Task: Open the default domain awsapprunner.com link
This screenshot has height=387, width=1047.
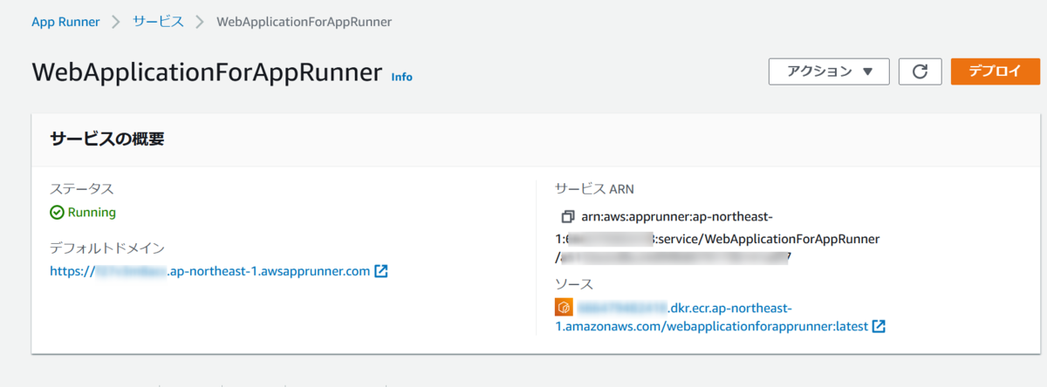Action: (x=210, y=271)
